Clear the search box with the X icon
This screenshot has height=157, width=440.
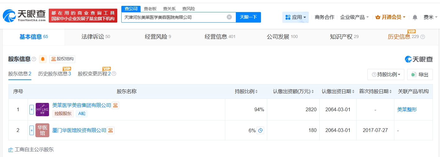coord(229,17)
